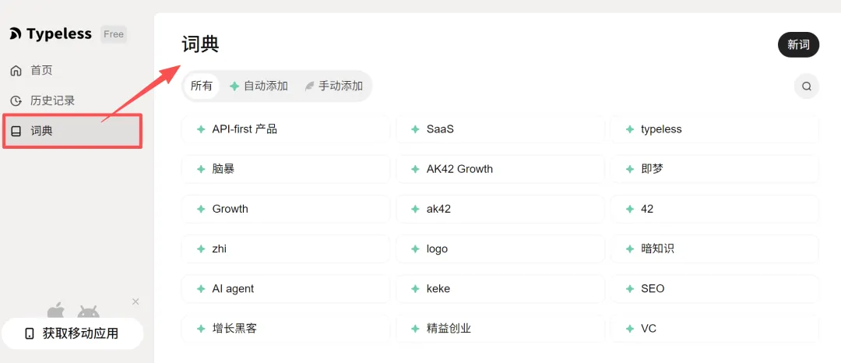Select the logo word entry
The width and height of the screenshot is (841, 363).
[501, 248]
